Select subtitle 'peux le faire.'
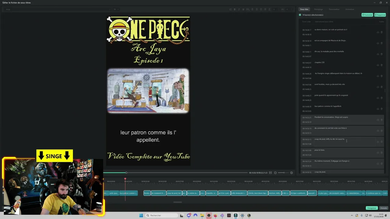The height and width of the screenshot is (219, 390). tap(320, 150)
